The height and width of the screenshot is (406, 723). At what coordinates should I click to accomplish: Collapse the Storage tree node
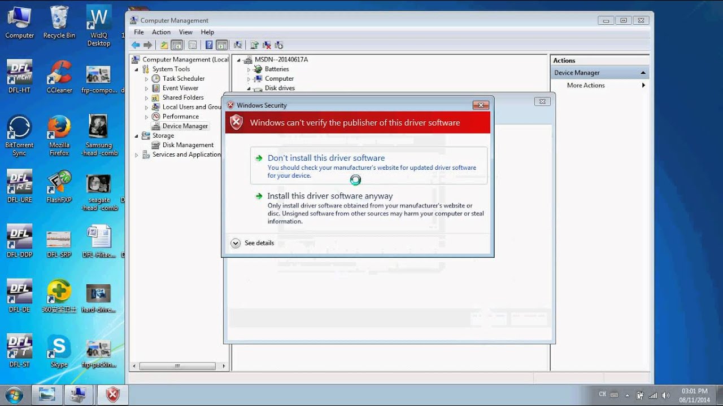tap(137, 136)
